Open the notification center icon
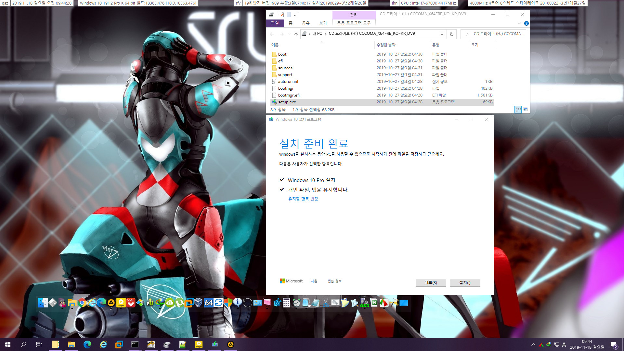This screenshot has height=351, width=624. point(614,345)
